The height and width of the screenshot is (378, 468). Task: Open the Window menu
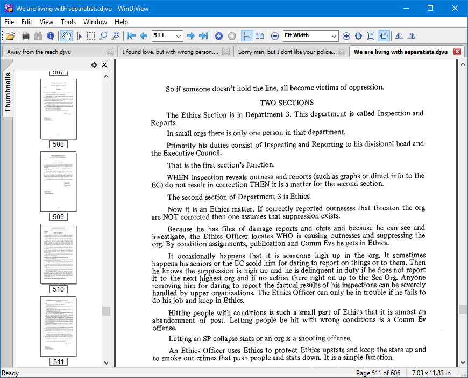[95, 22]
